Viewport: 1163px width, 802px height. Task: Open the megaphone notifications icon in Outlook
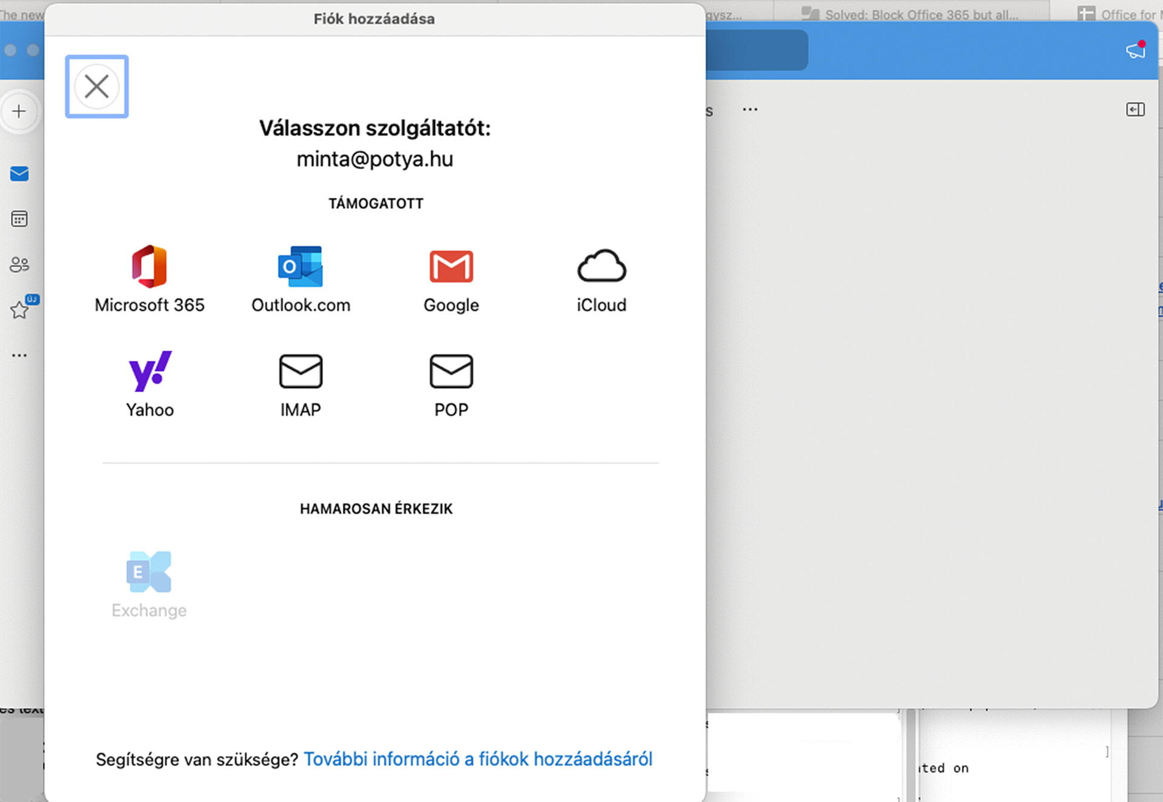coord(1136,50)
